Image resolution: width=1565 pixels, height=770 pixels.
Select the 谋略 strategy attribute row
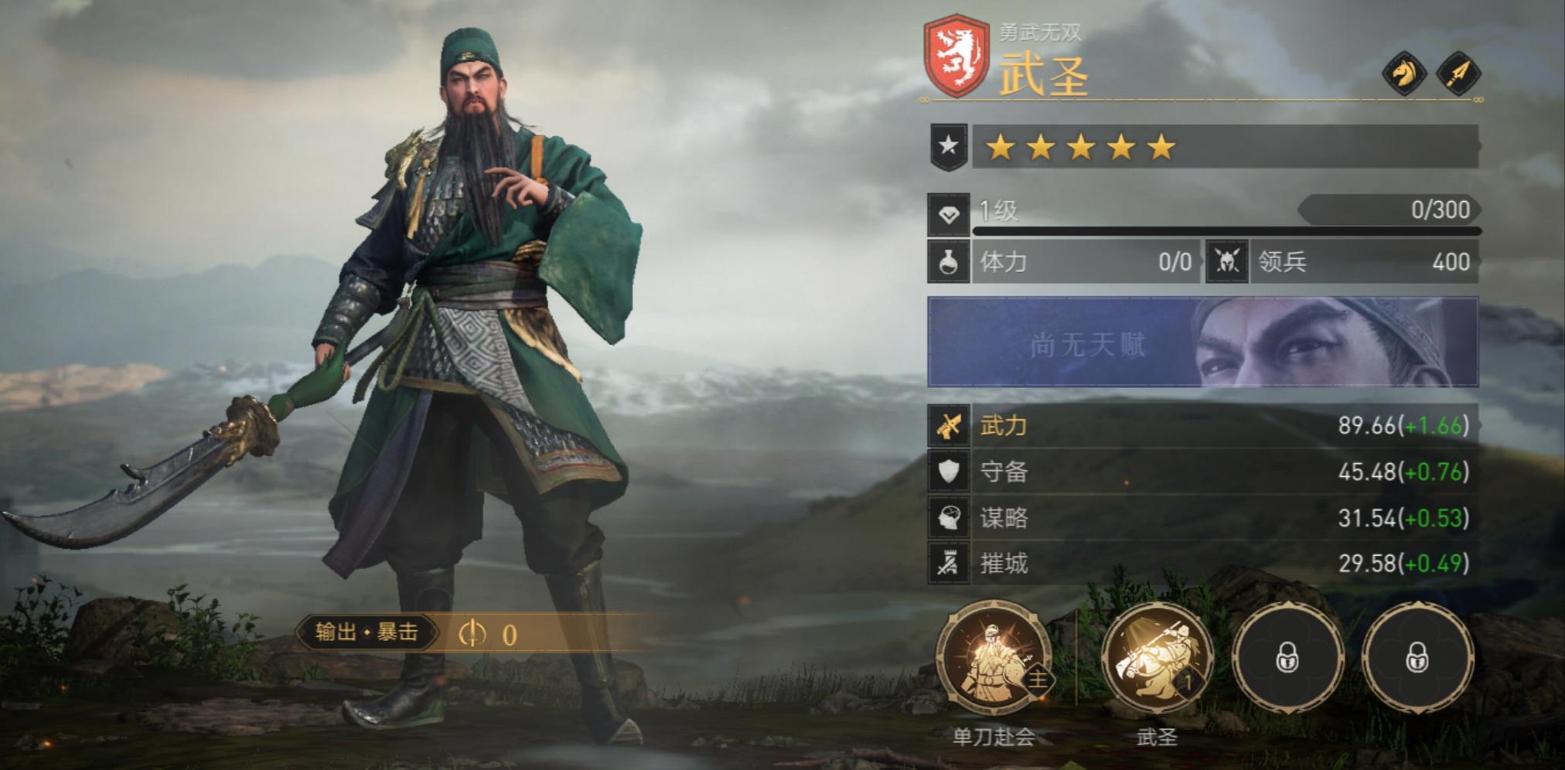[1203, 517]
